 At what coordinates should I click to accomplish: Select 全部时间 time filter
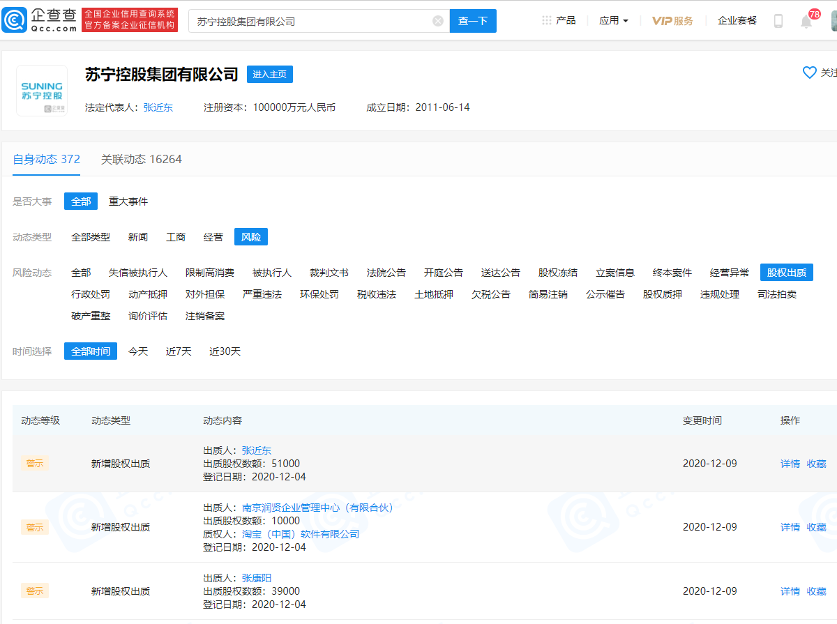pyautogui.click(x=91, y=351)
